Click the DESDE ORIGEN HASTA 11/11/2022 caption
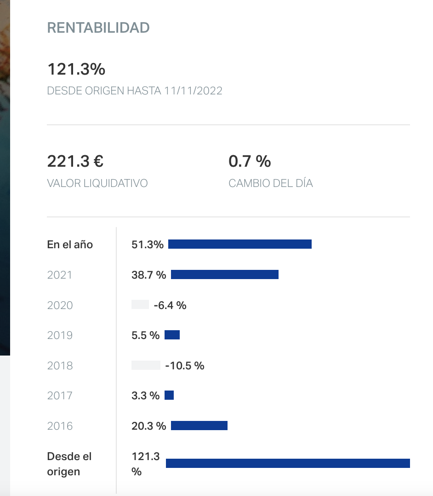This screenshot has height=496, width=433. click(x=135, y=91)
